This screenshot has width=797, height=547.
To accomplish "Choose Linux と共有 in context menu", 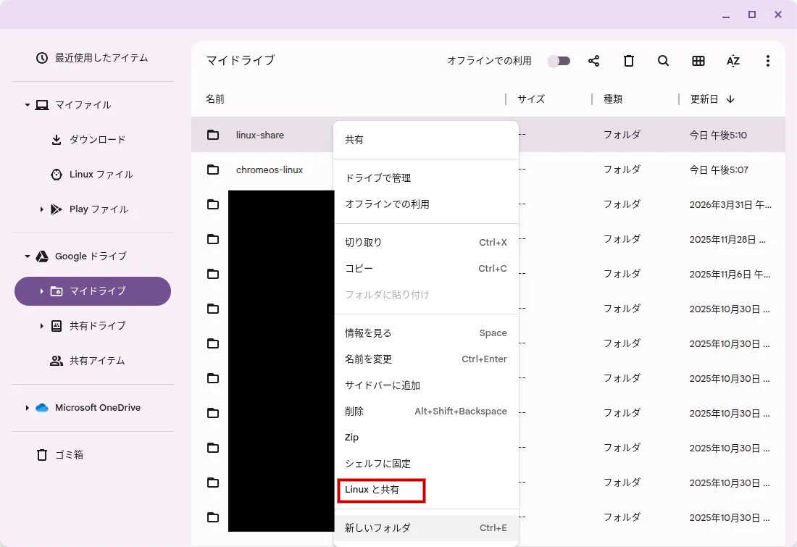I will pyautogui.click(x=426, y=490).
